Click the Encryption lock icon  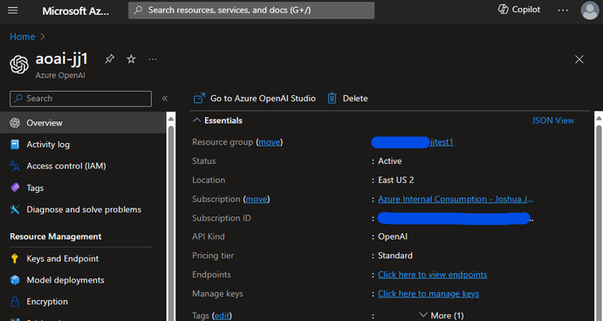pyautogui.click(x=15, y=302)
